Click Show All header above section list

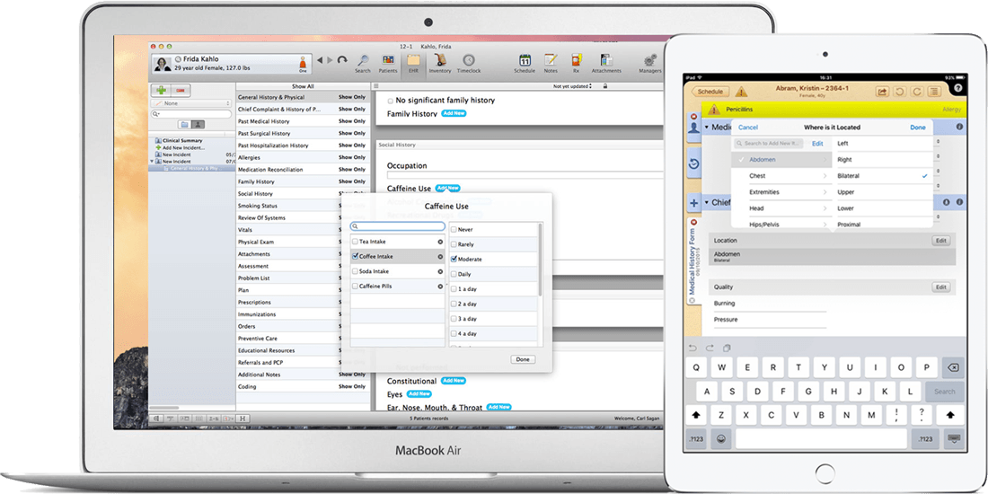coord(303,86)
